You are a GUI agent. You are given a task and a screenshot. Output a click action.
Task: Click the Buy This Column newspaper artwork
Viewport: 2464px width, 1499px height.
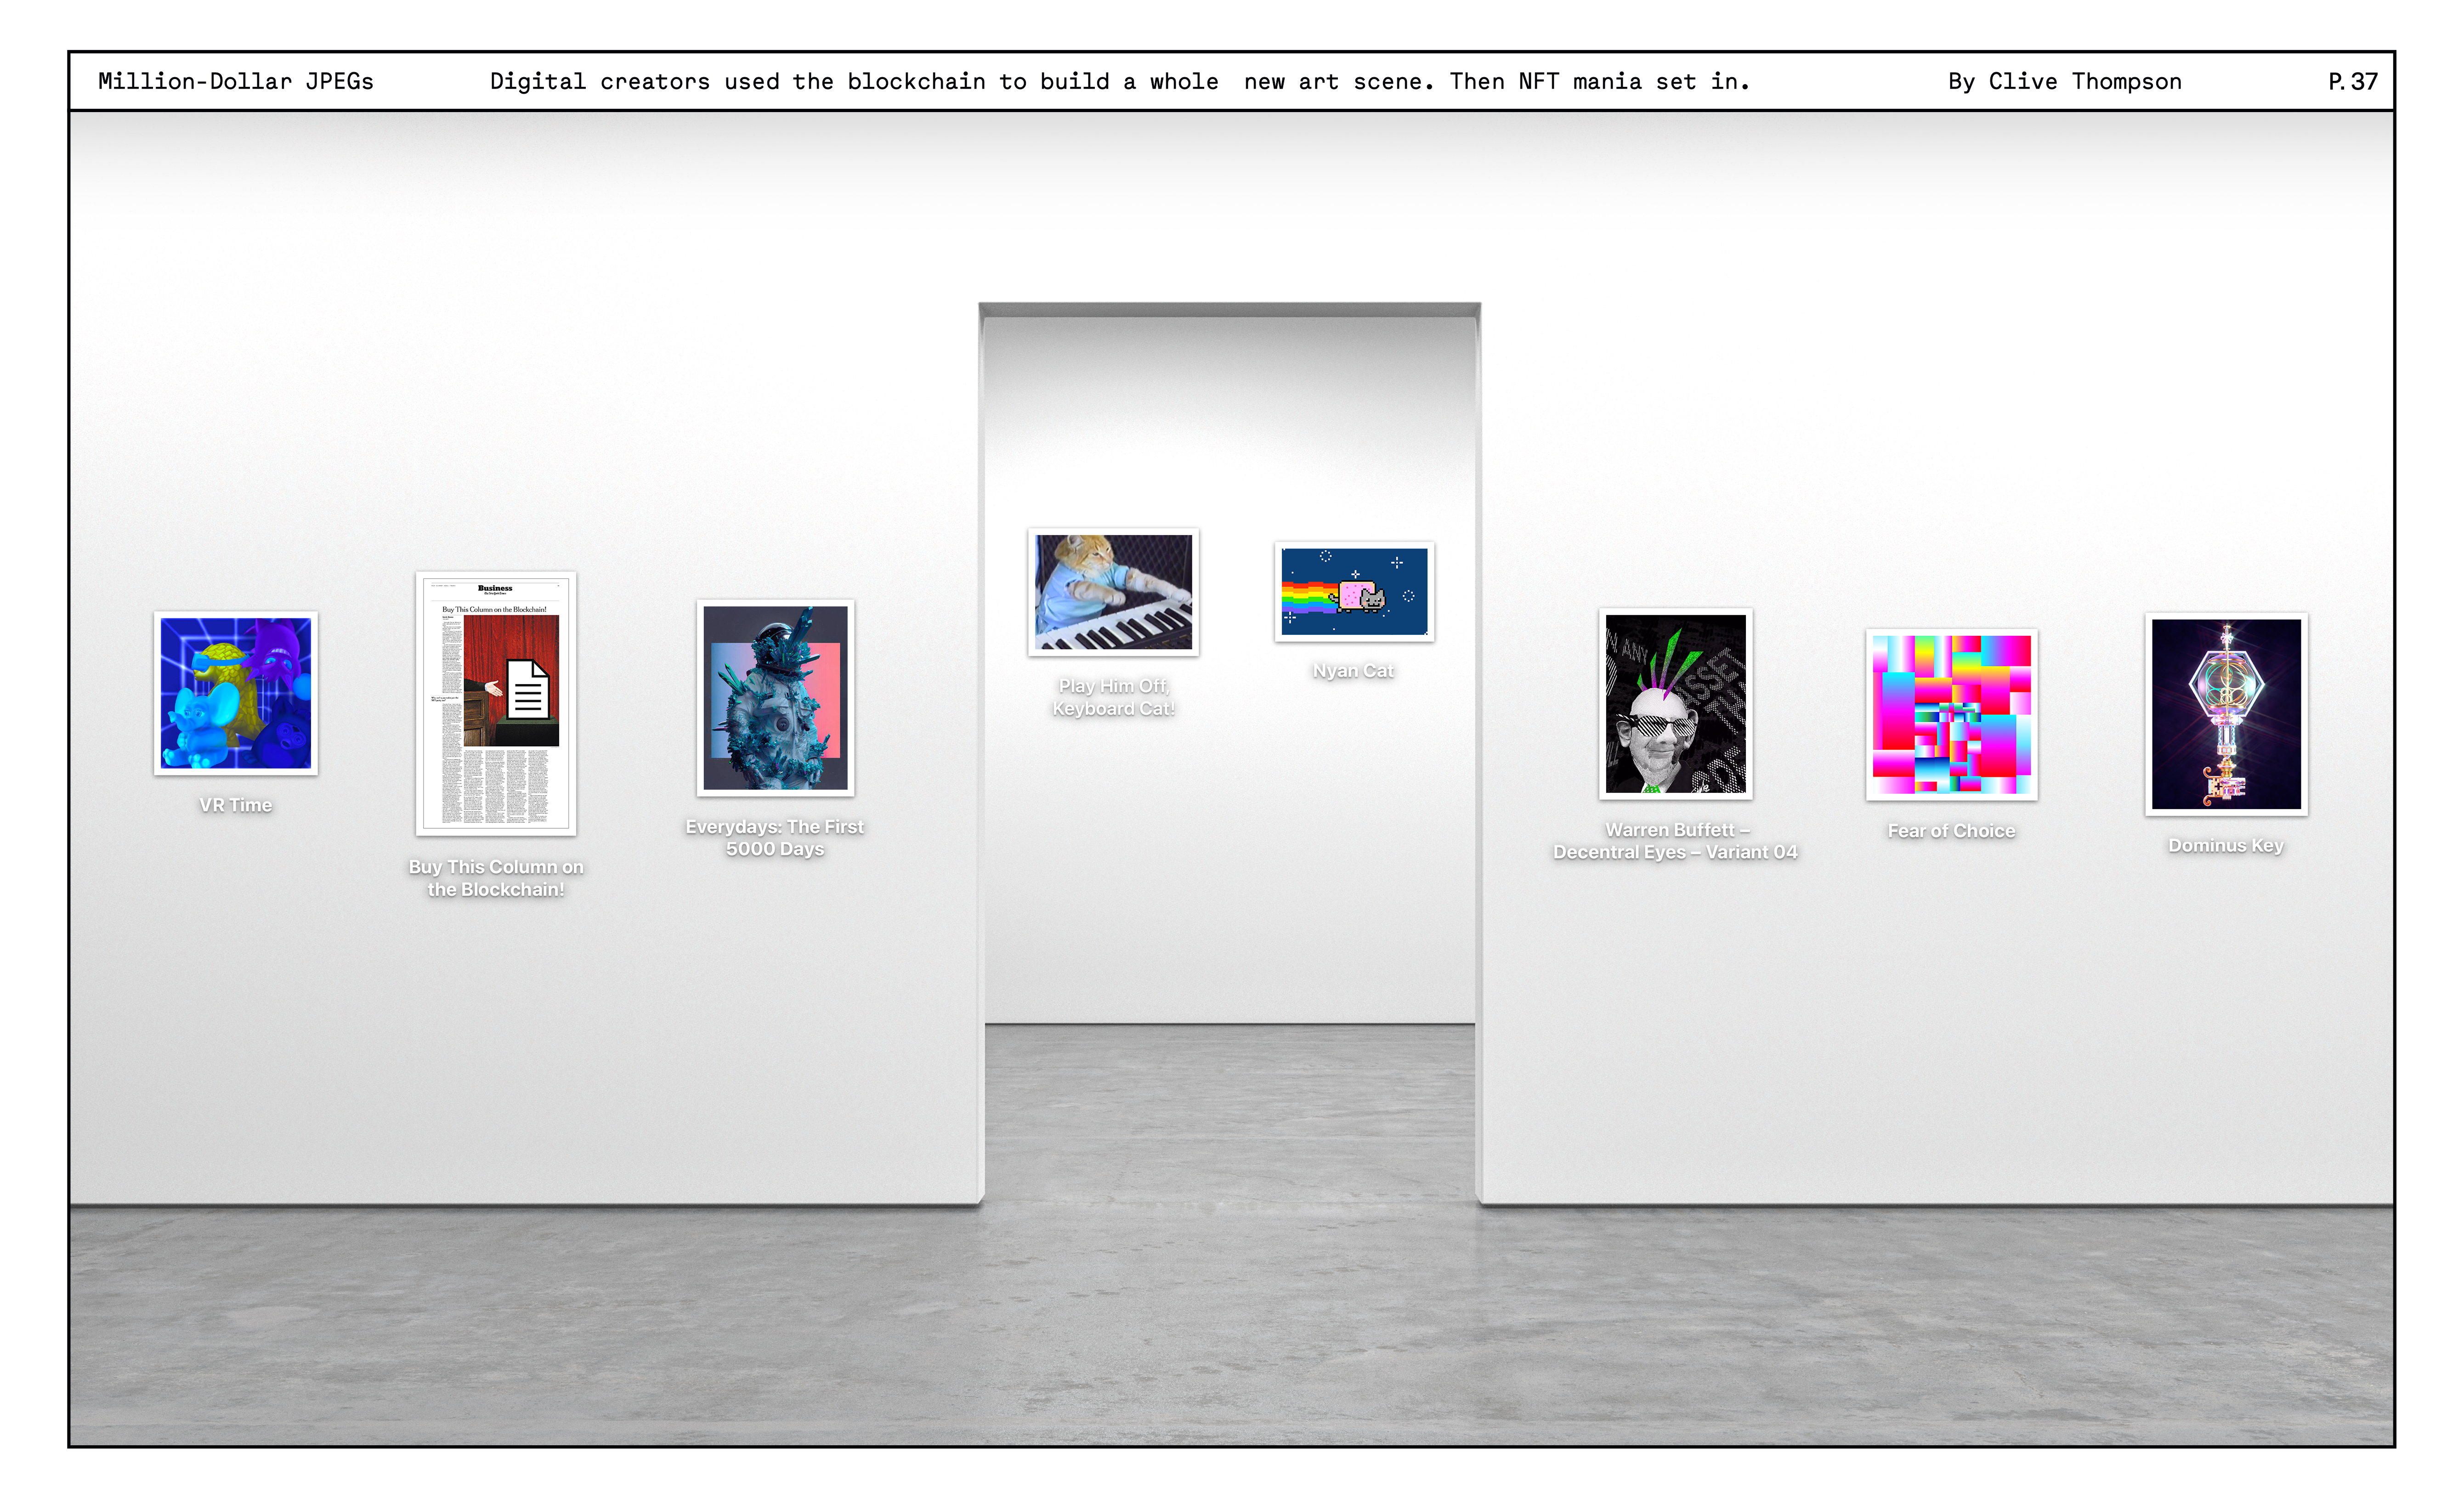point(496,703)
